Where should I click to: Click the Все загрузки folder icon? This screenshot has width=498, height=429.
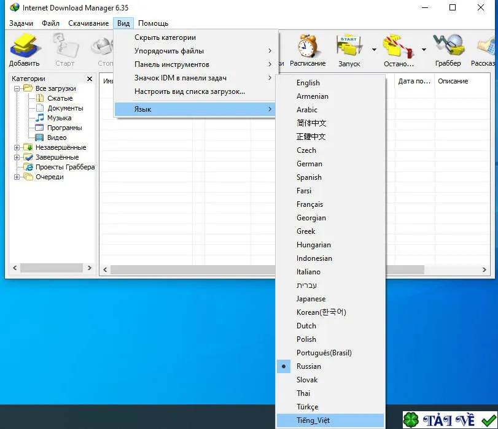28,88
